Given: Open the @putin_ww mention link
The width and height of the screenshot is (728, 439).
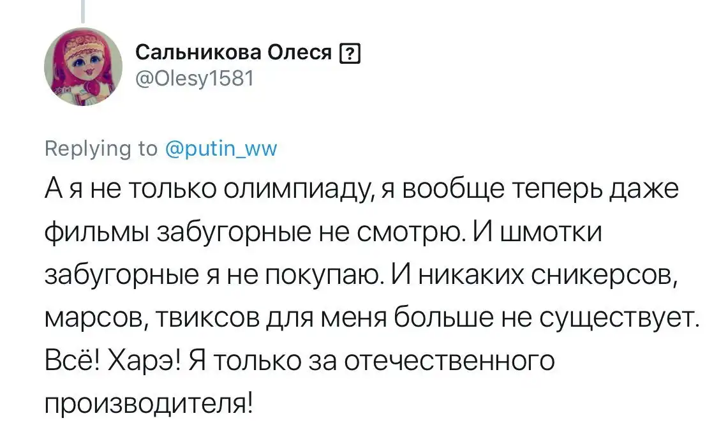Looking at the screenshot, I should [x=221, y=149].
